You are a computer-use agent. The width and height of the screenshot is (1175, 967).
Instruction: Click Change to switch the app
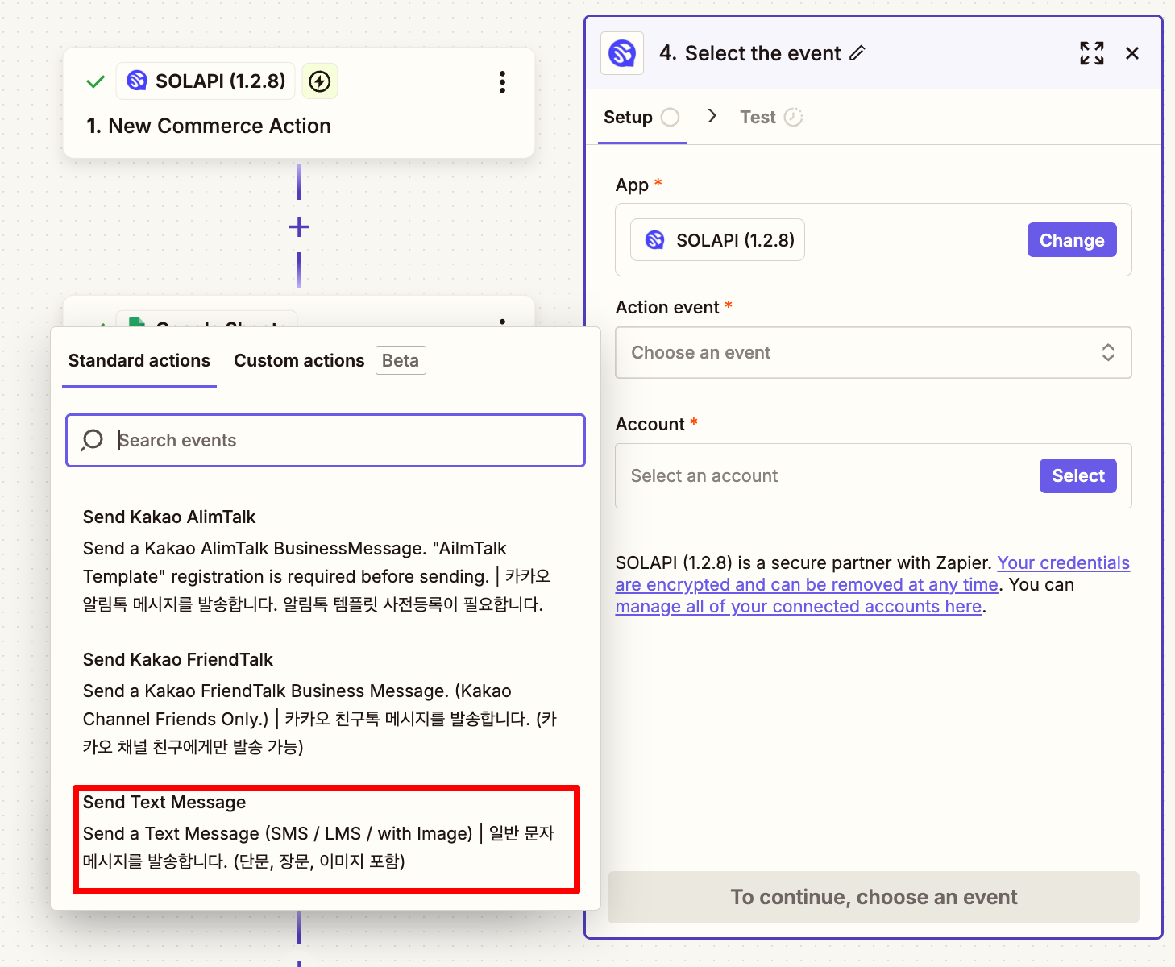1072,240
